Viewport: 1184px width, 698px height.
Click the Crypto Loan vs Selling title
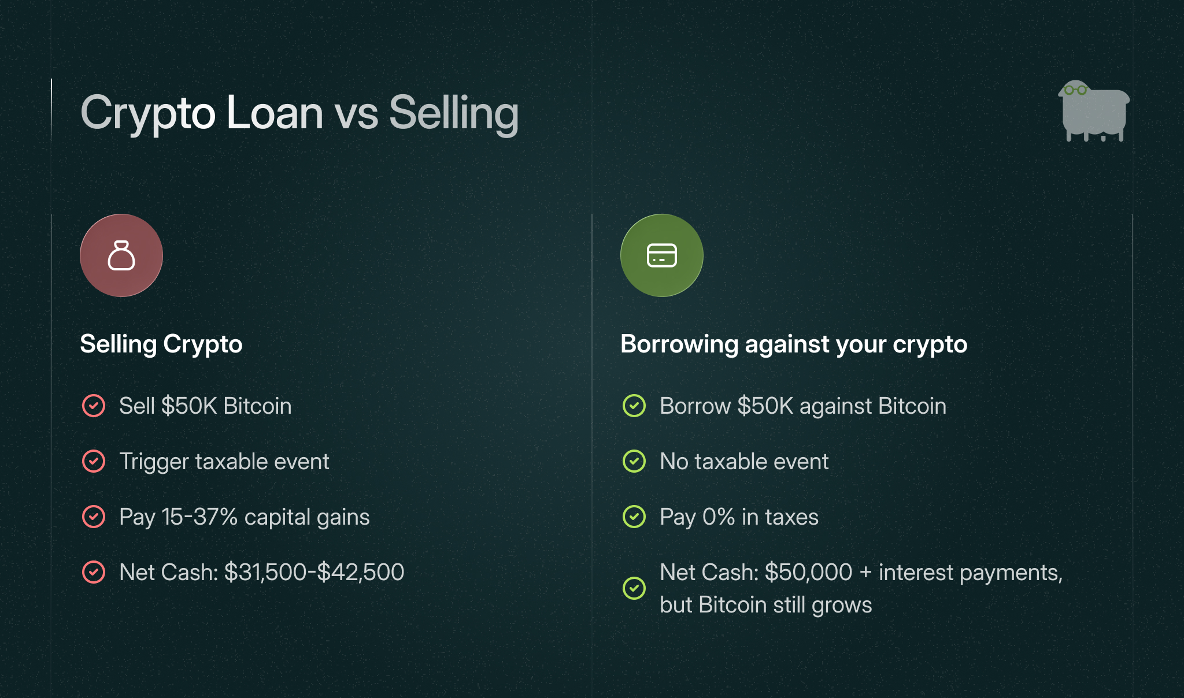pos(299,113)
